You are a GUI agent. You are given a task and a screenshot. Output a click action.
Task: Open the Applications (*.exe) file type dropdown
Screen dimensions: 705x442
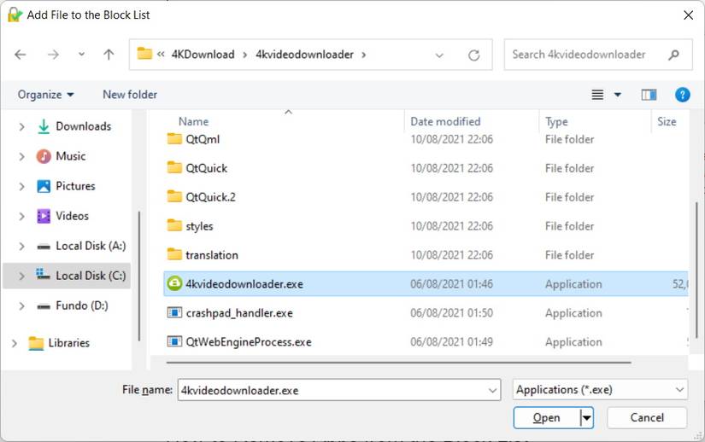click(x=600, y=390)
